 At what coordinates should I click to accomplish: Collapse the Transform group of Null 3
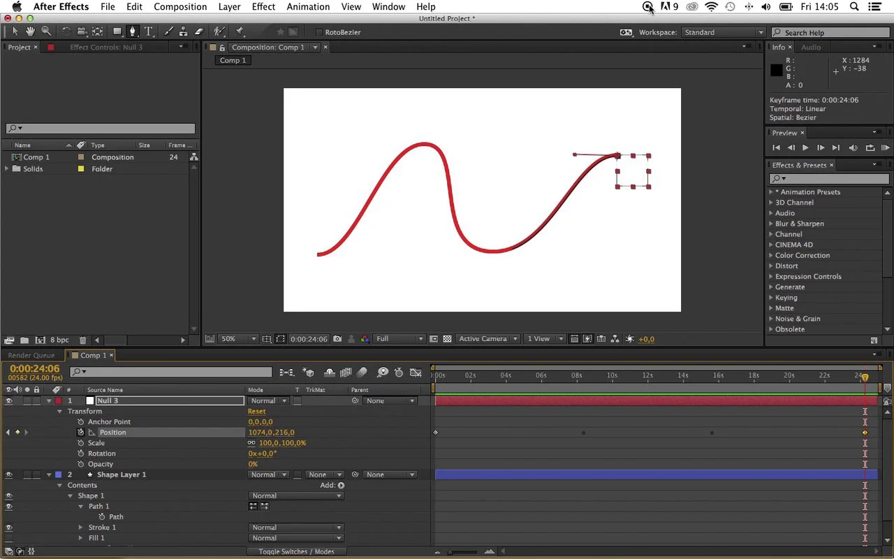point(60,412)
